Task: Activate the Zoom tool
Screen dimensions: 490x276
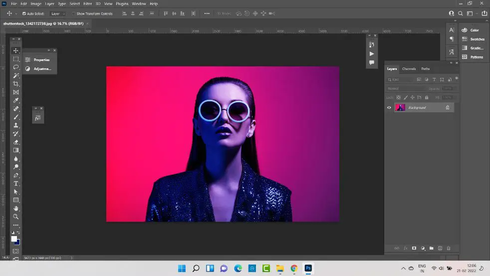Action: pyautogui.click(x=16, y=217)
